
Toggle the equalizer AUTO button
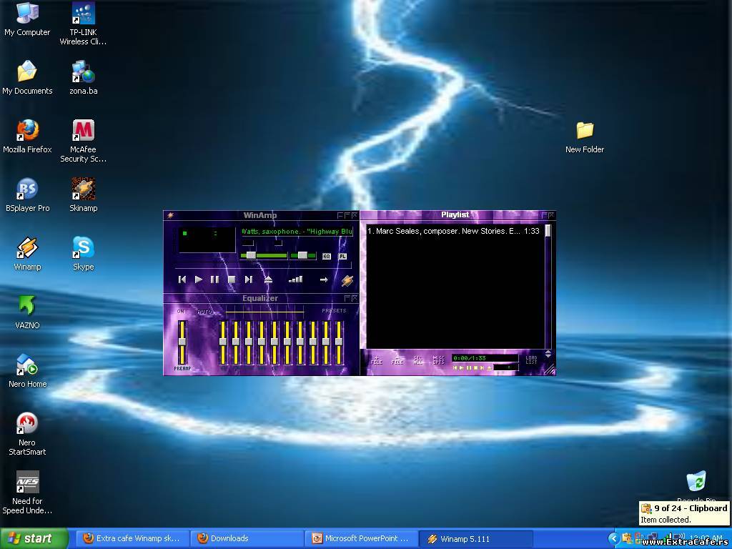point(204,311)
